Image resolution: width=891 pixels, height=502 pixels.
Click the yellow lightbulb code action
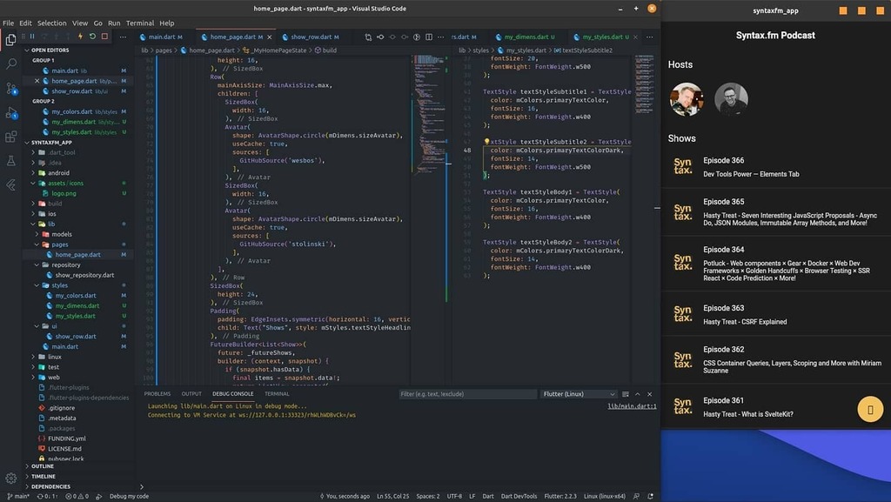[486, 142]
